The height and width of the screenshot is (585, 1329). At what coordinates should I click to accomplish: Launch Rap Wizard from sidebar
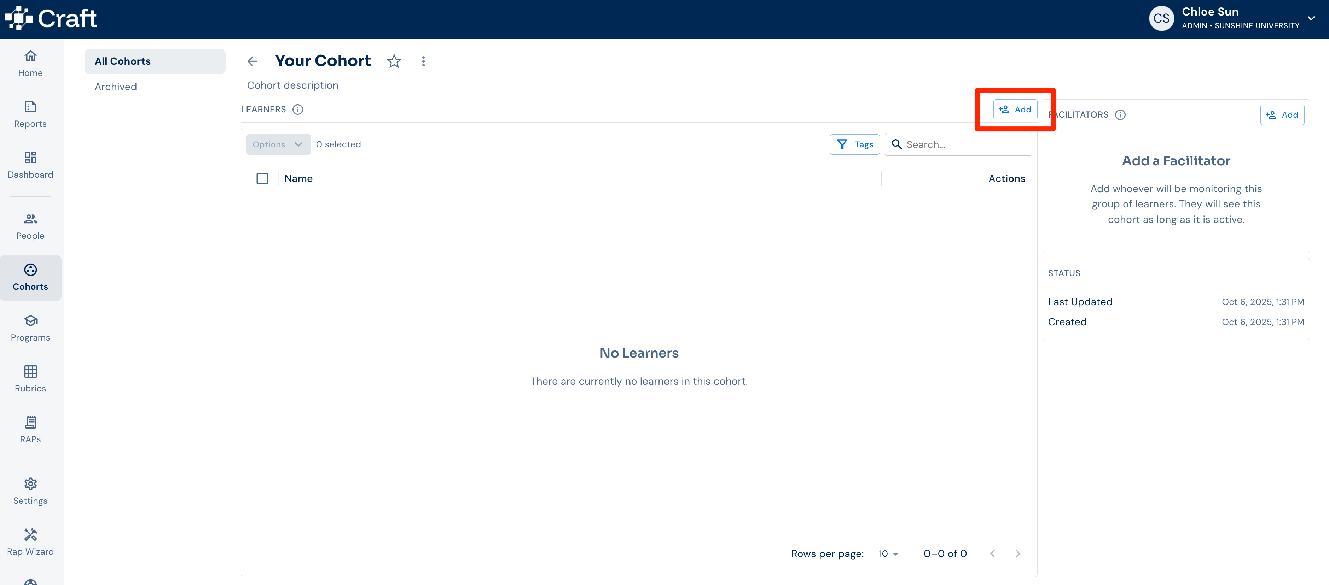pyautogui.click(x=30, y=542)
